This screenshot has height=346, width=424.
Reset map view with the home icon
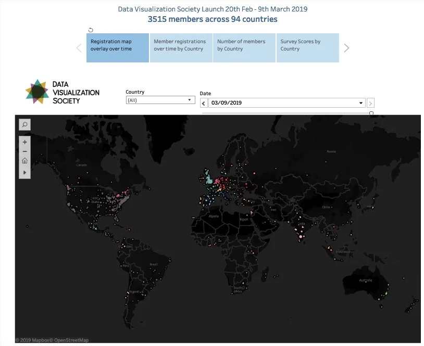pyautogui.click(x=24, y=160)
